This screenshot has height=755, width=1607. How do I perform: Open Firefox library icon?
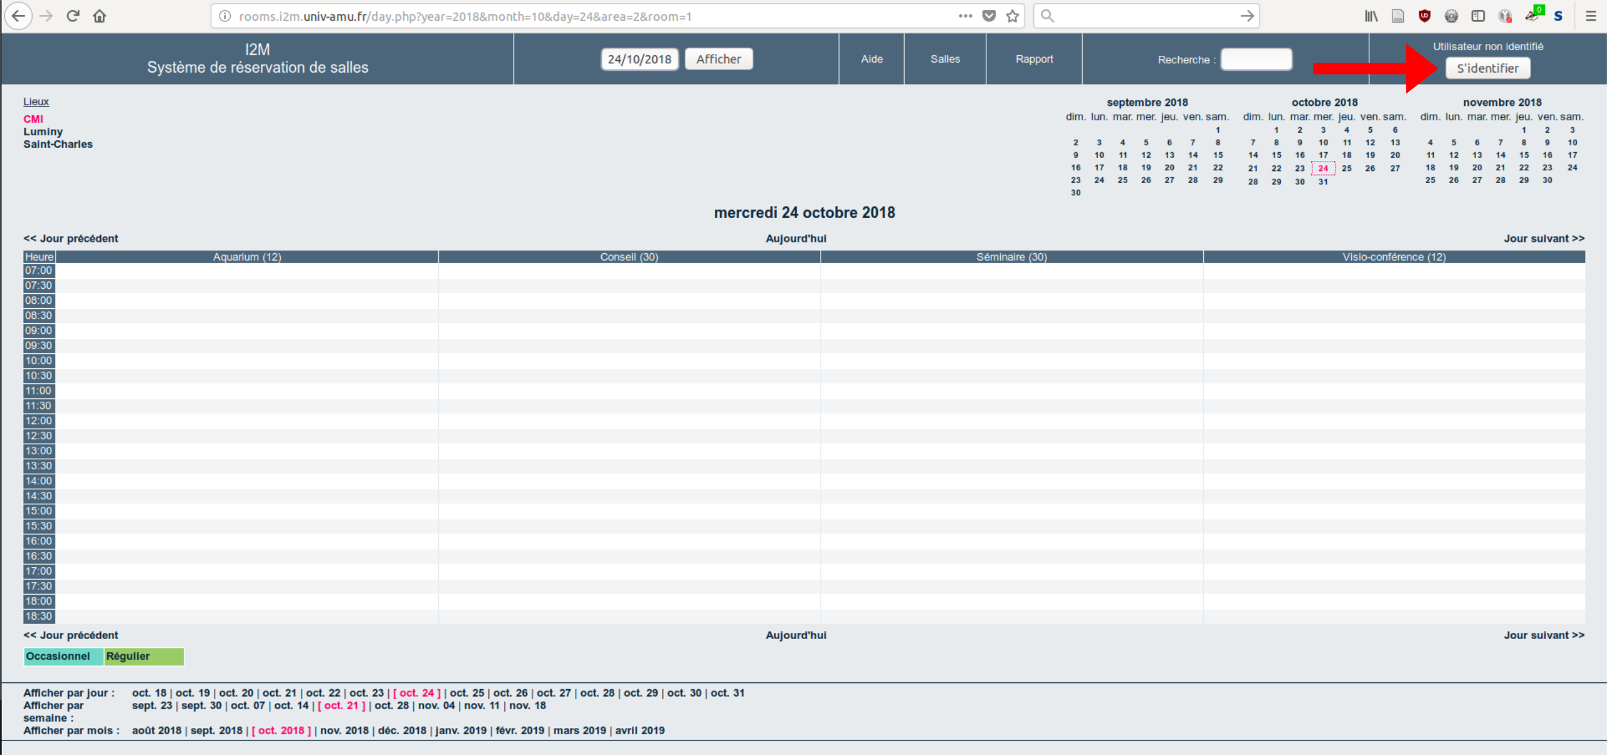[x=1371, y=16]
